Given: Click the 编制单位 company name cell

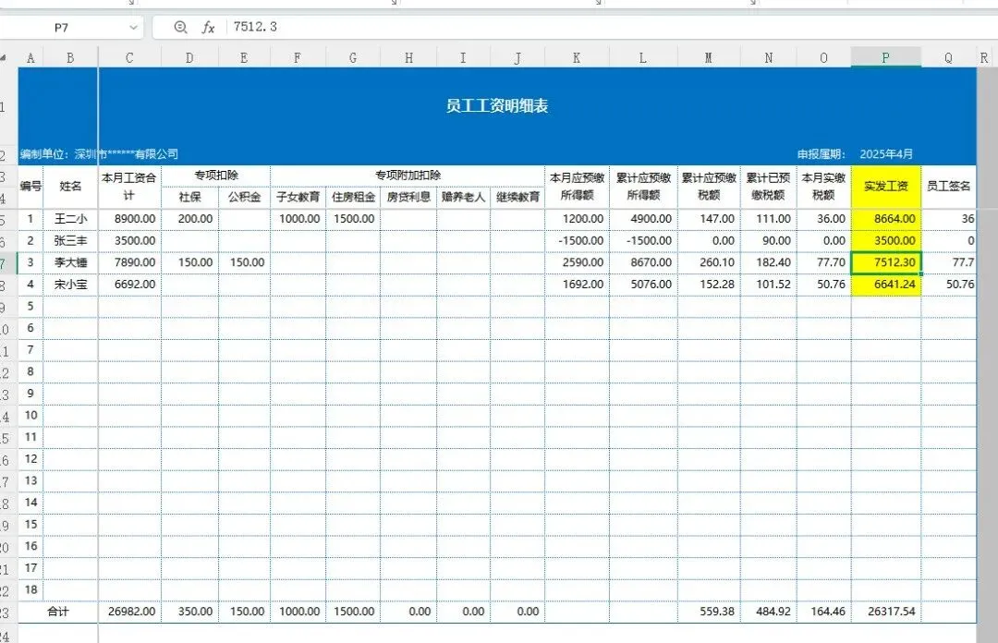Looking at the screenshot, I should pyautogui.click(x=99, y=154).
